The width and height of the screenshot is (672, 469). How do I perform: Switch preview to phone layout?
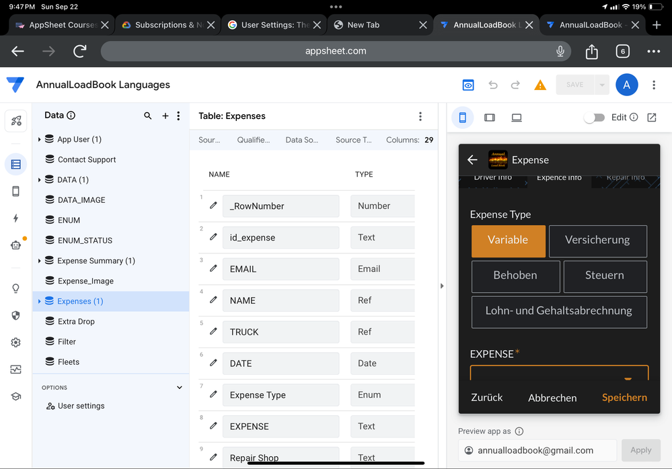click(x=462, y=117)
